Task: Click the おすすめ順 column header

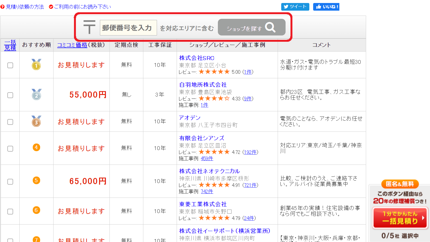Action: point(37,45)
